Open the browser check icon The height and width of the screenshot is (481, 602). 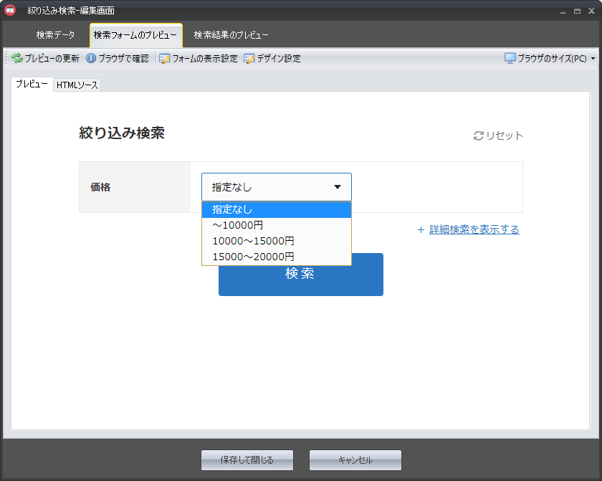[91, 59]
